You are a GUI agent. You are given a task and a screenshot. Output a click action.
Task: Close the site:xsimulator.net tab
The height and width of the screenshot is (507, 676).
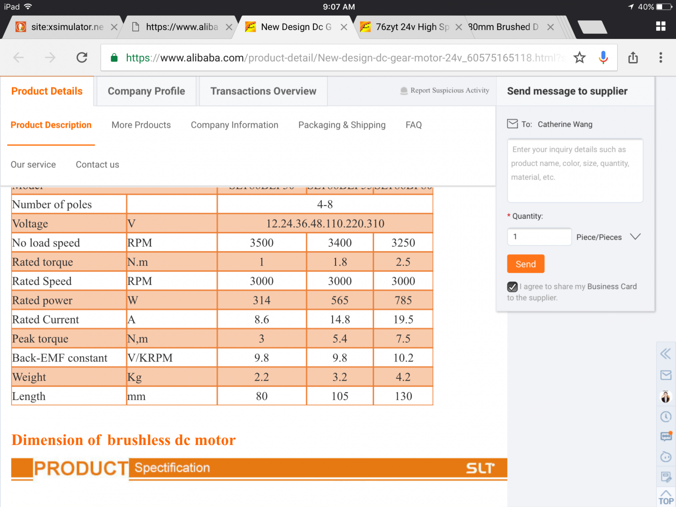(114, 27)
